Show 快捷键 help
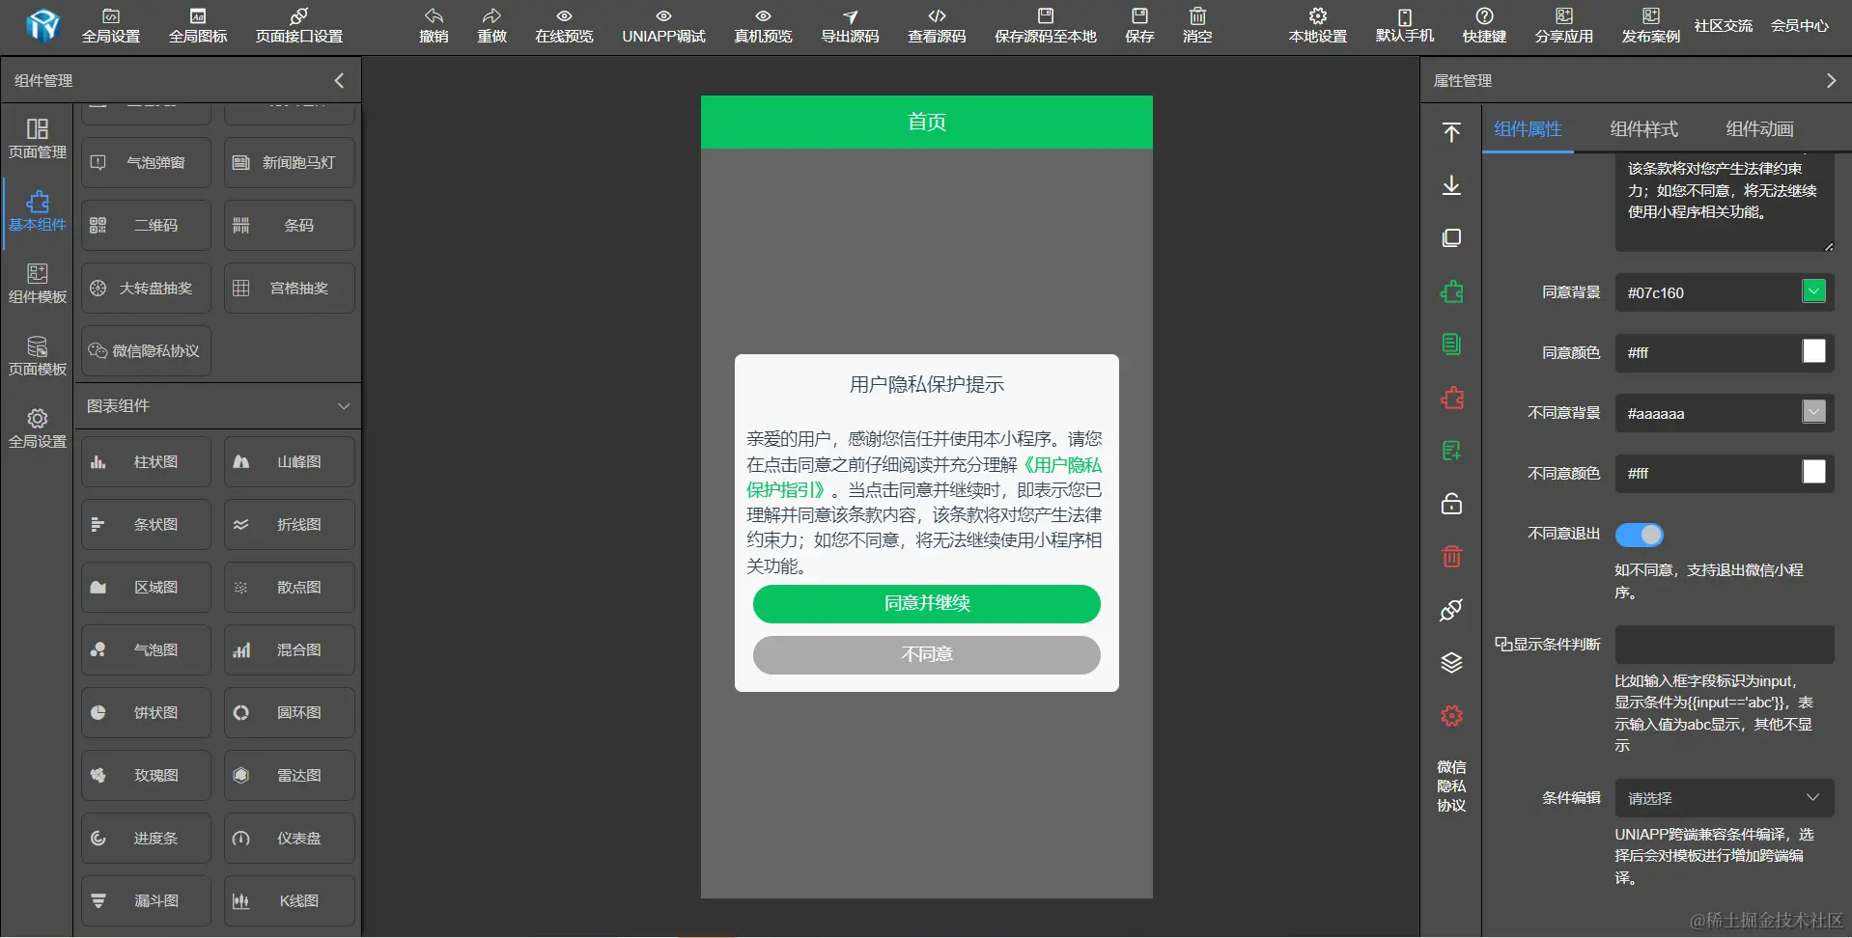The width and height of the screenshot is (1852, 938). 1484,26
